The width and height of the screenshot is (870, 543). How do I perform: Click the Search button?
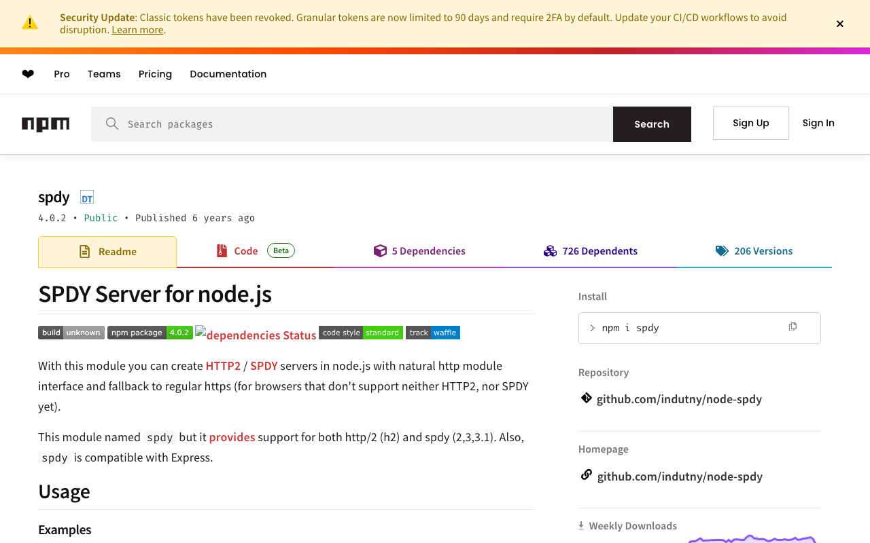(x=652, y=124)
